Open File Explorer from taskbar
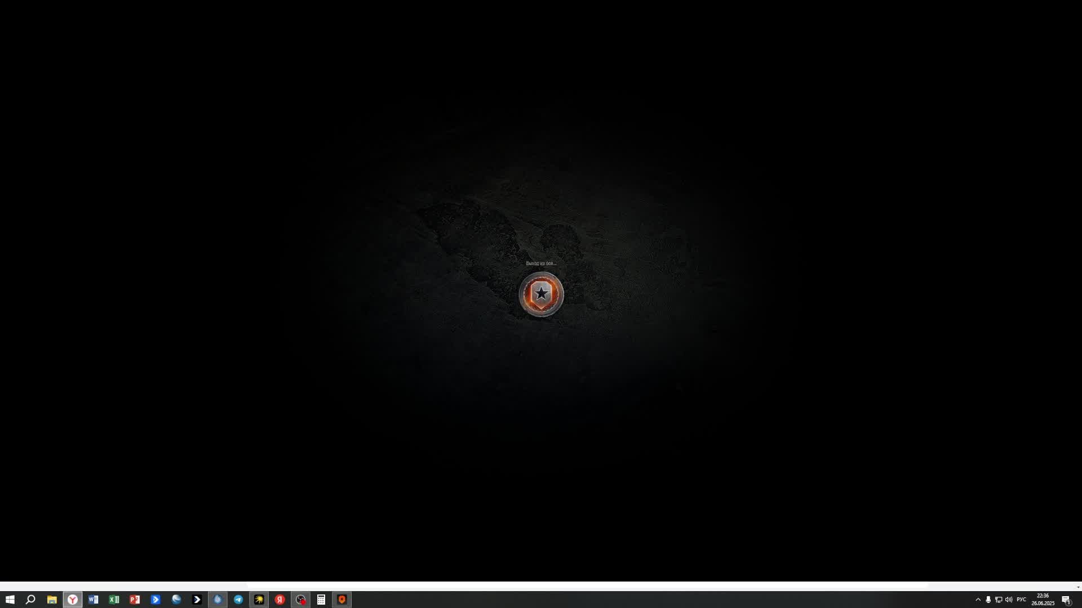 52,600
